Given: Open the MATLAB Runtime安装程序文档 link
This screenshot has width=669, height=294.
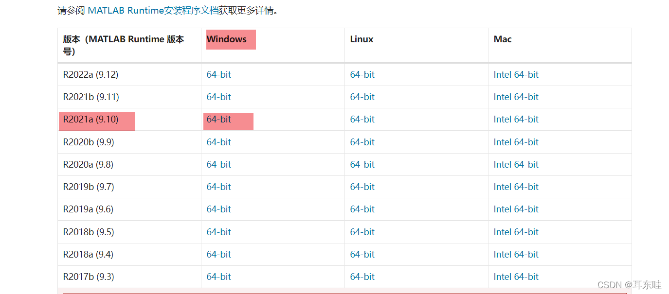Looking at the screenshot, I should click(153, 10).
